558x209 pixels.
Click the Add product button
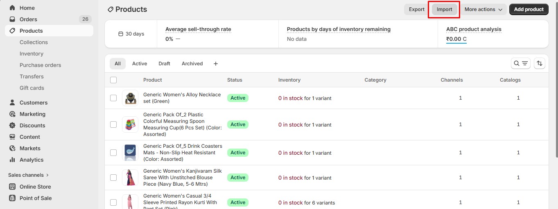click(529, 9)
